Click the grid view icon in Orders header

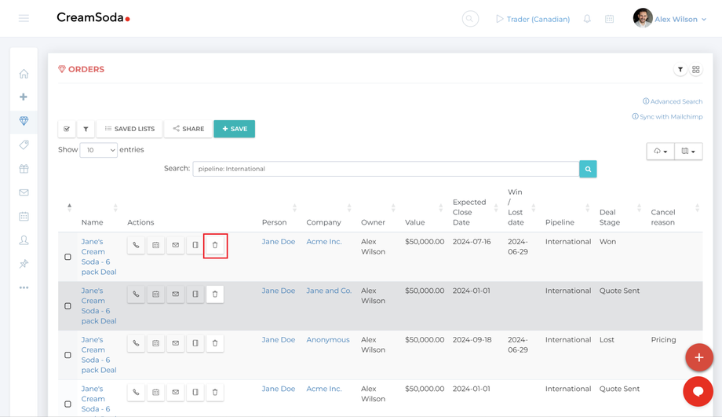coord(696,70)
